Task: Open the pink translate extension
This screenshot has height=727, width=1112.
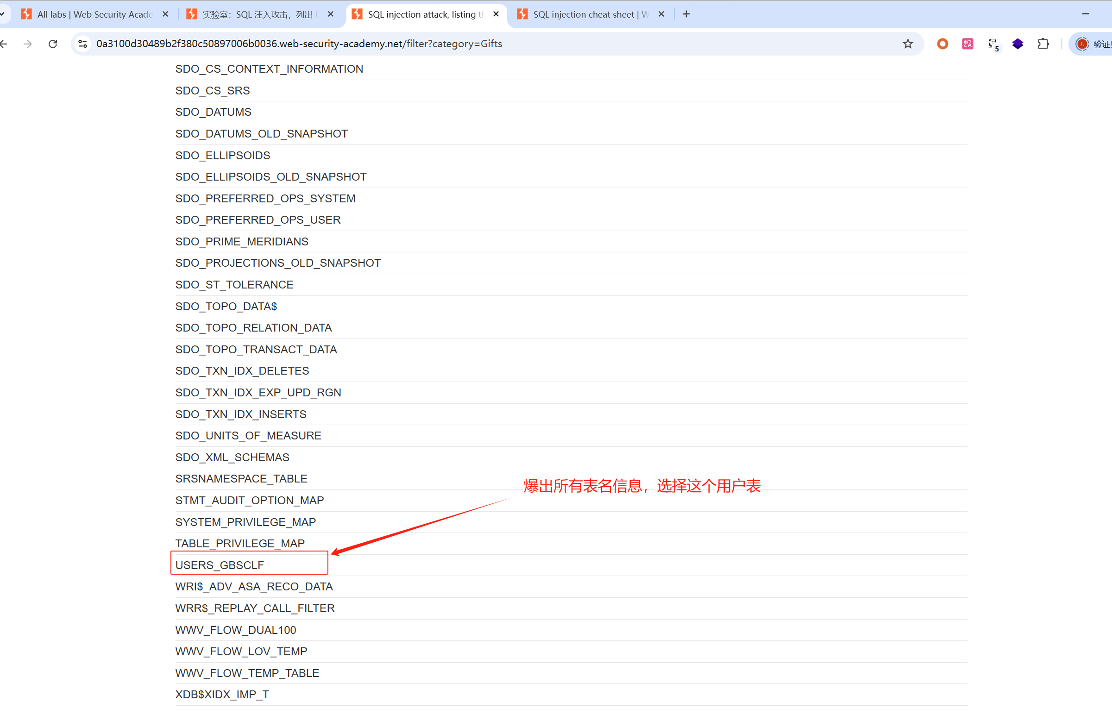Action: pos(967,44)
